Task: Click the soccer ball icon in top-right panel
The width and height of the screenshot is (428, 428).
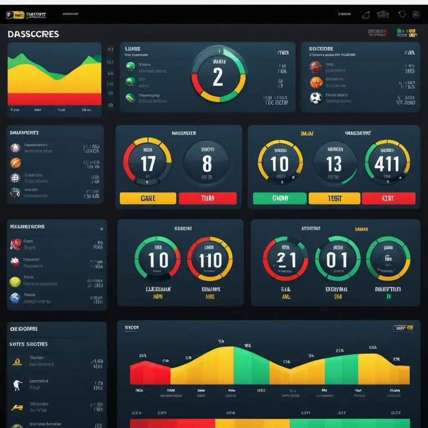Action: [x=316, y=98]
